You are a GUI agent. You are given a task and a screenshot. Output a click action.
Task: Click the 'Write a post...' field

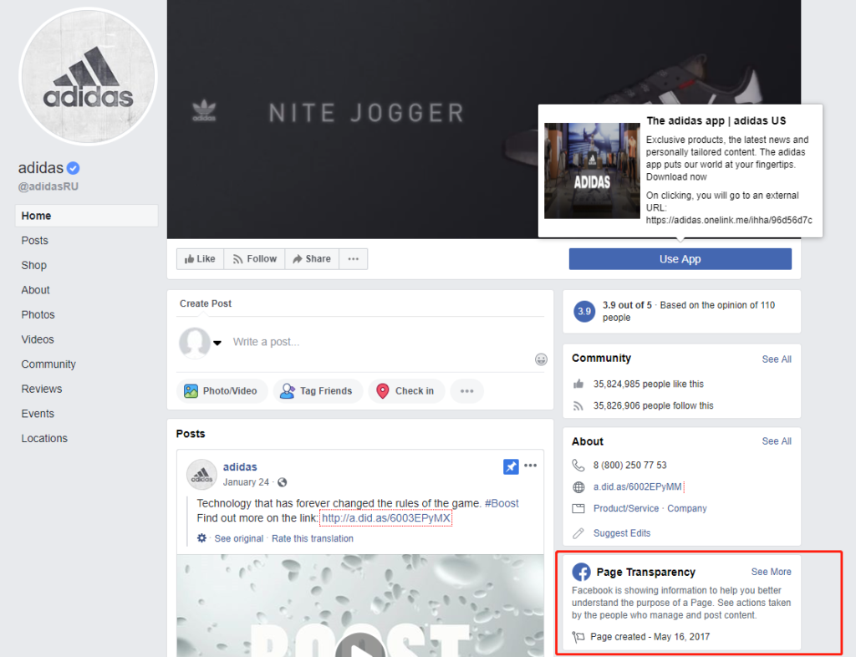pyautogui.click(x=266, y=342)
